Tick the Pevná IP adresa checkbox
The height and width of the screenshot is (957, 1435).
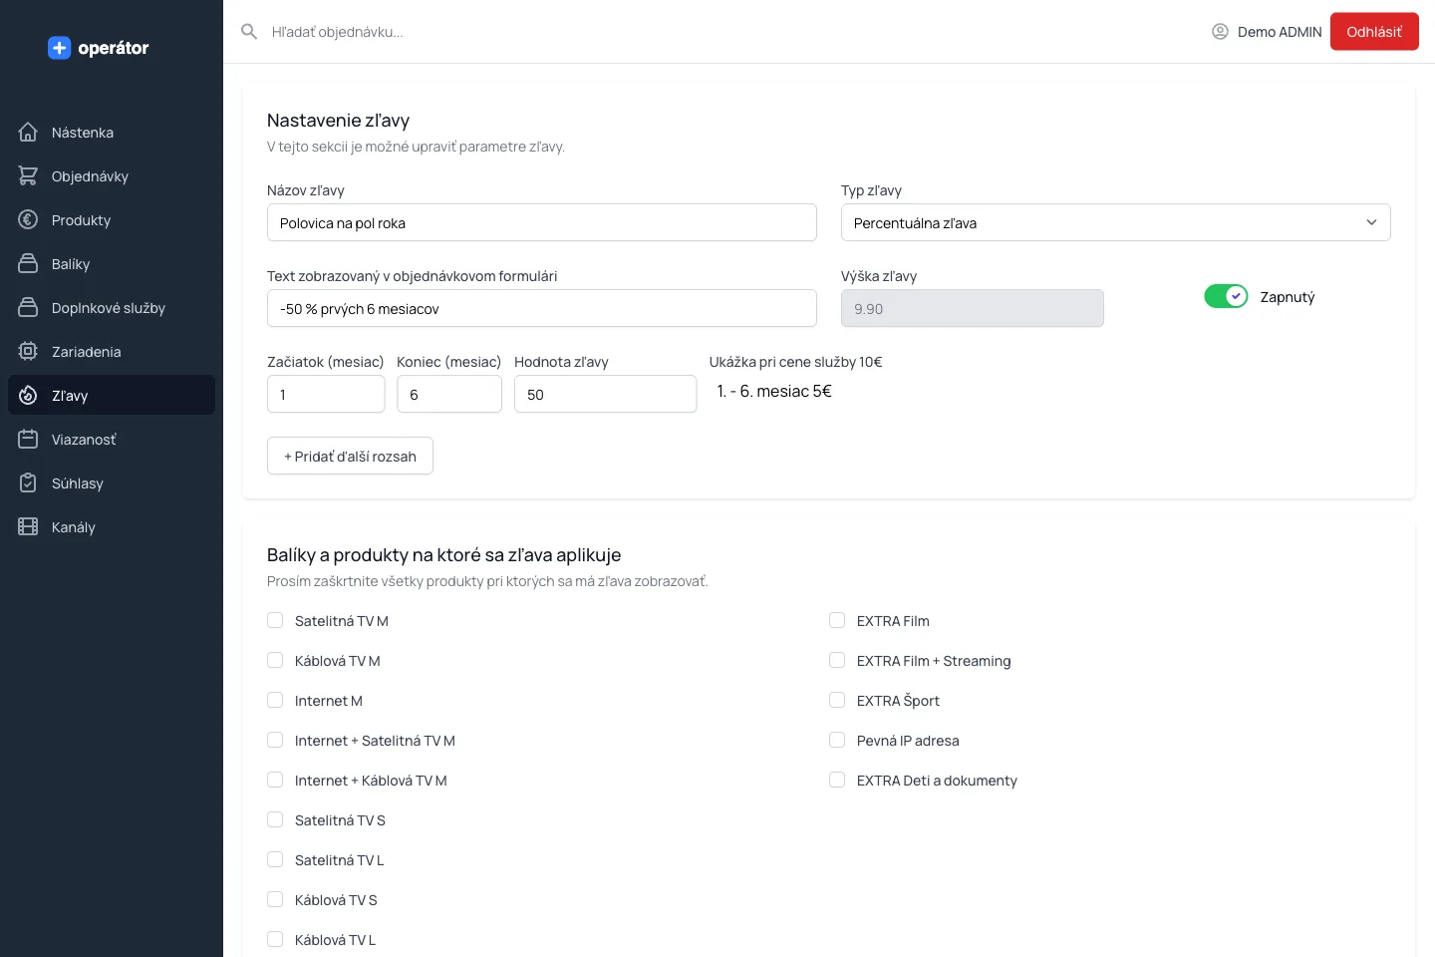click(x=837, y=740)
